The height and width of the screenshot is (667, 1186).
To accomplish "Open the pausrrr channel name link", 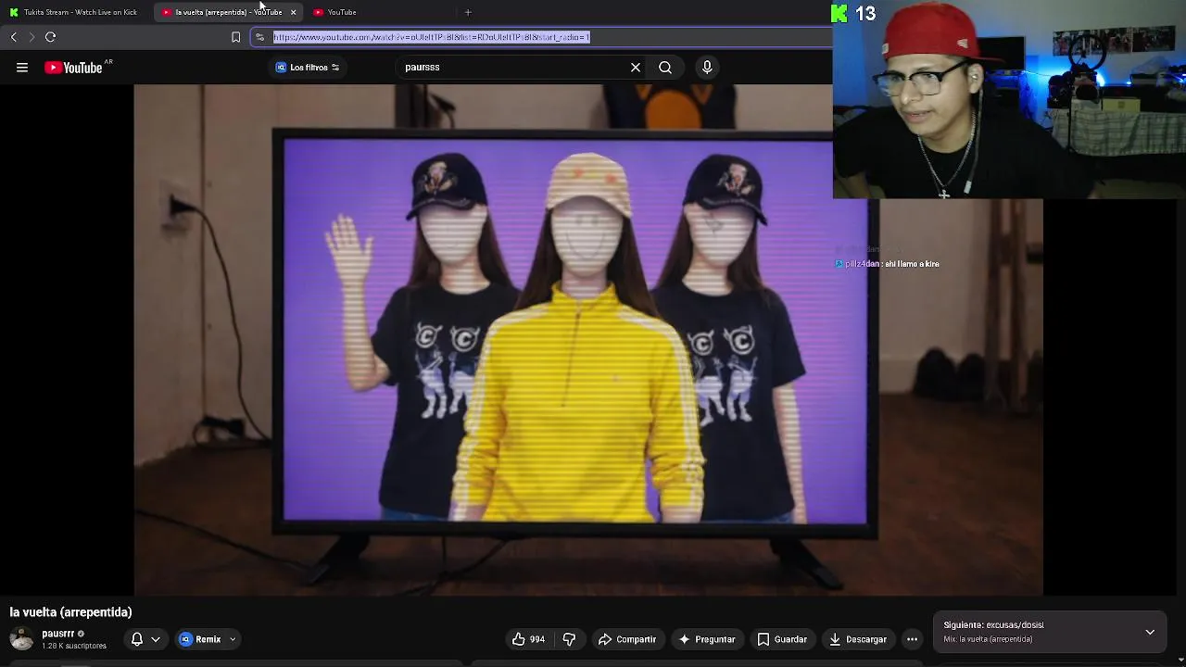I will tap(57, 634).
